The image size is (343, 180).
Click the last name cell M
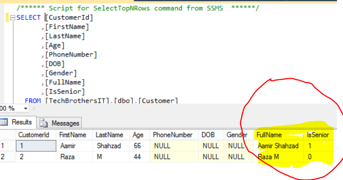(x=111, y=156)
